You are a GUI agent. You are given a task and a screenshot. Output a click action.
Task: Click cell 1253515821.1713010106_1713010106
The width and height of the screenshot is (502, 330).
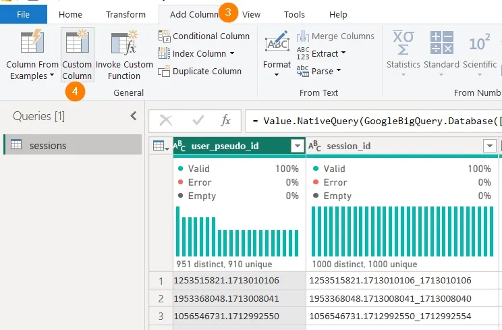(403, 280)
